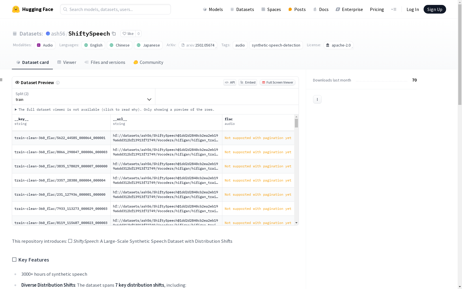Open Posts in top navigation
The height and width of the screenshot is (289, 462).
pos(297,9)
